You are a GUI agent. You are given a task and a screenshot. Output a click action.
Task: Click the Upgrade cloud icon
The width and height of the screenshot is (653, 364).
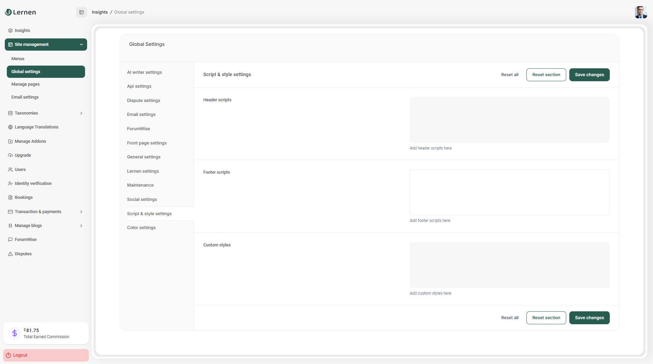10,155
